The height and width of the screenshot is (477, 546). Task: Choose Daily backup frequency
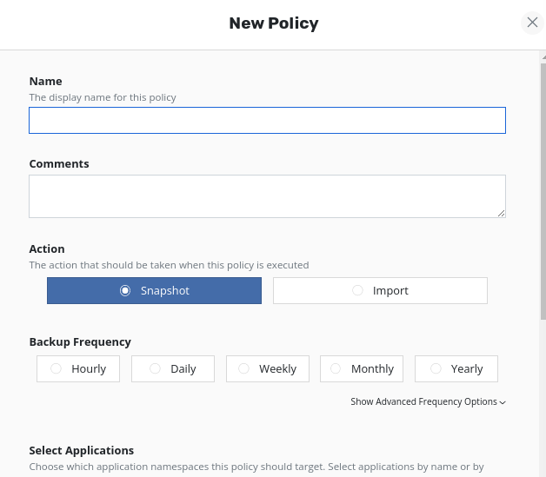click(173, 369)
